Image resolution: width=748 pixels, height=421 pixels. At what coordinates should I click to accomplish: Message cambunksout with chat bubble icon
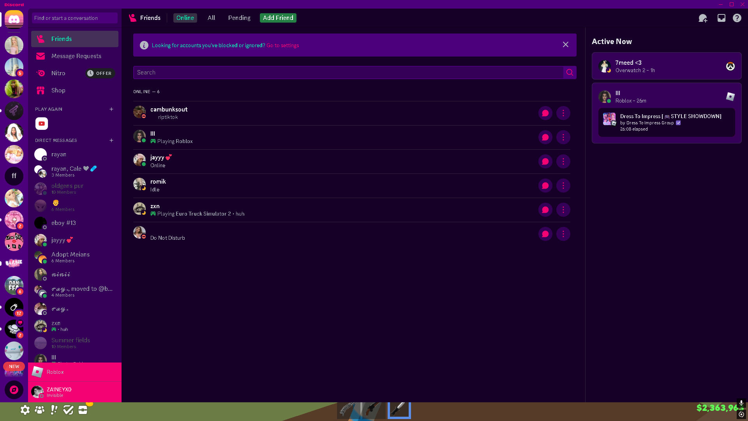point(545,113)
